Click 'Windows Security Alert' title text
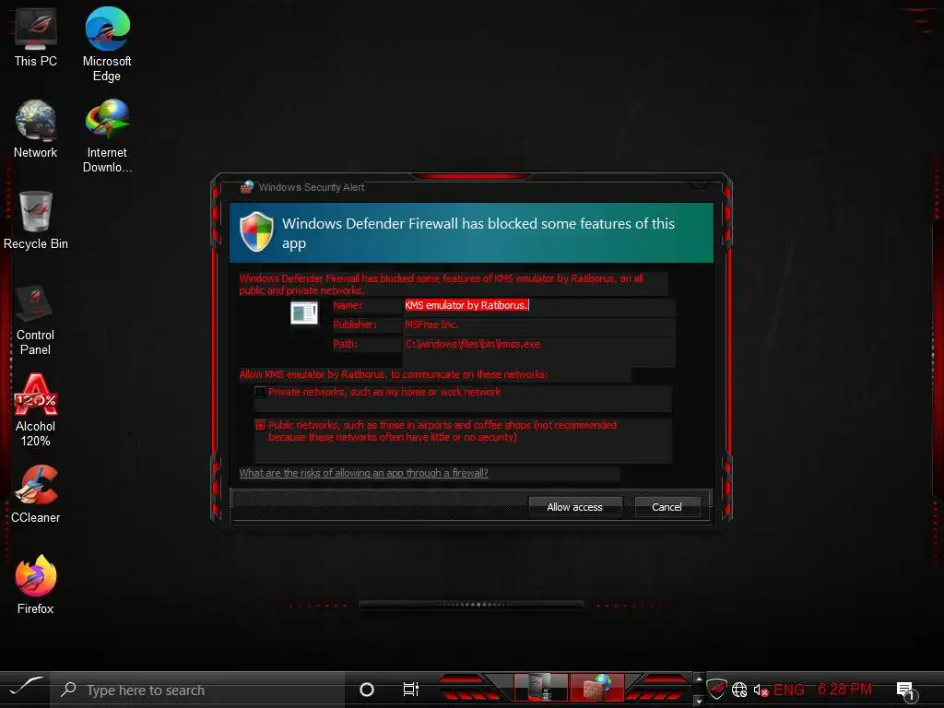Screen dimensions: 944x708 point(312,187)
